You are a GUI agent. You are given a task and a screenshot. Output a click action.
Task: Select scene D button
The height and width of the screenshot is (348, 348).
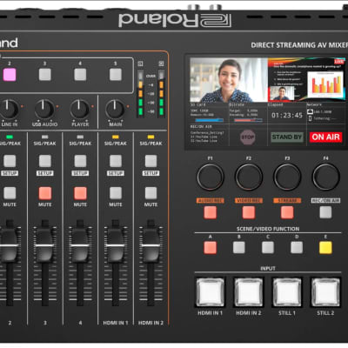click(x=297, y=248)
